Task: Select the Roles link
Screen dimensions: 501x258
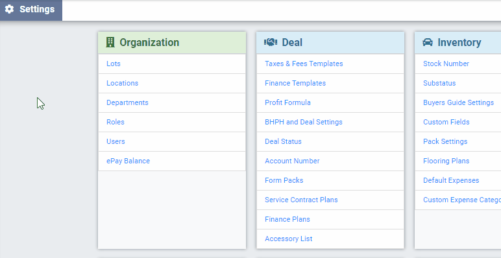Action: click(x=116, y=122)
